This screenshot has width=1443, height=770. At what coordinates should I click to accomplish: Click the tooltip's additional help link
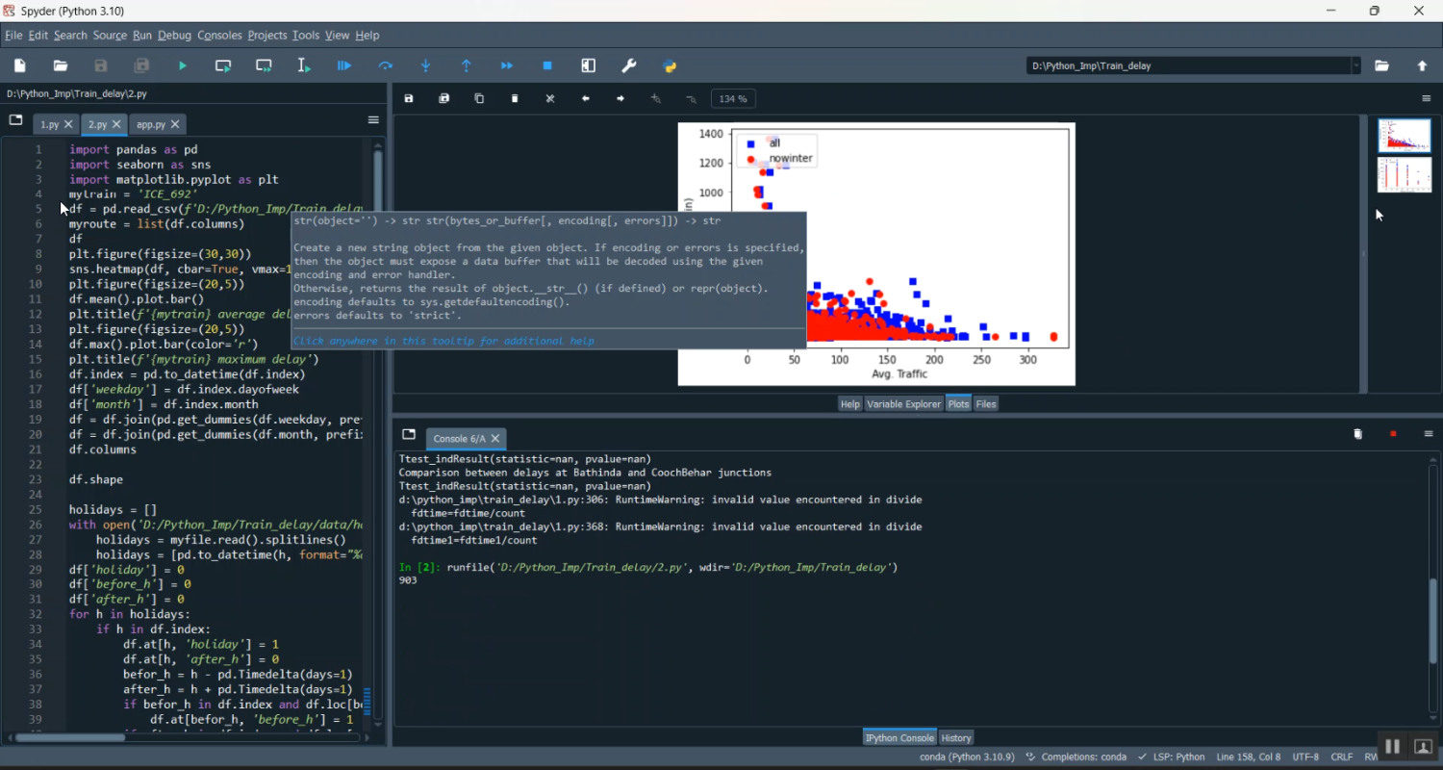(443, 341)
